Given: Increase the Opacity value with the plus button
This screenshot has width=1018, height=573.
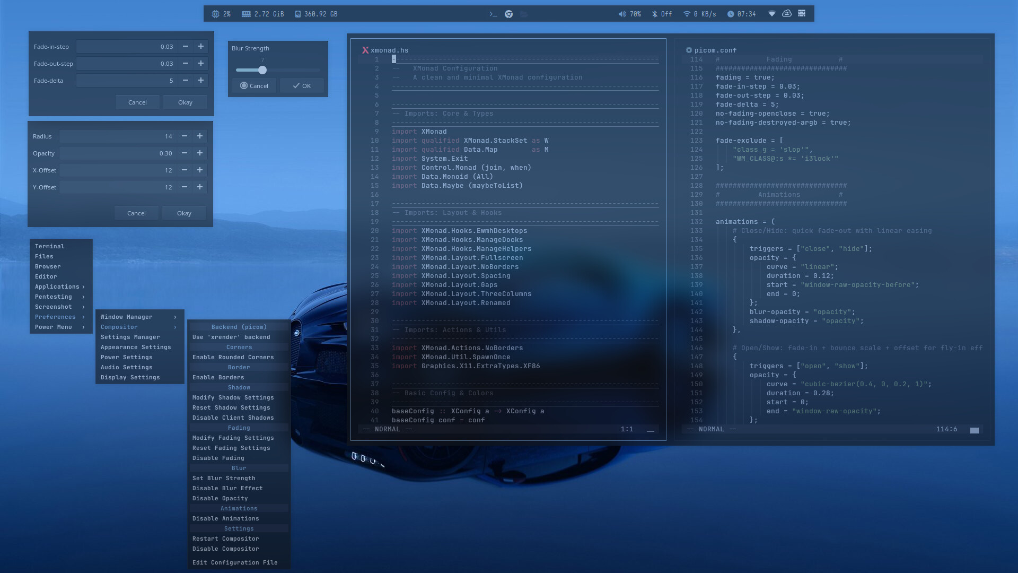Looking at the screenshot, I should 200,153.
